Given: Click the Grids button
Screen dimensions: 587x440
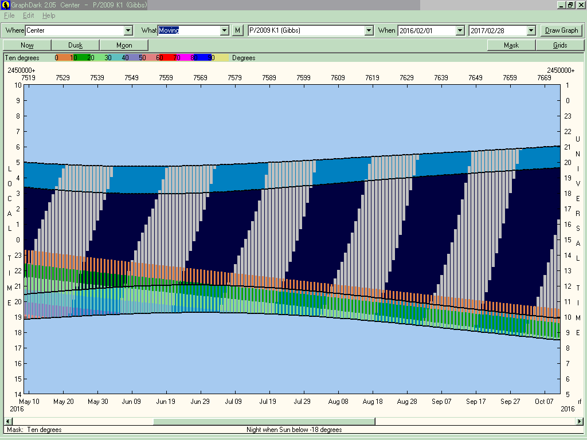Looking at the screenshot, I should pos(560,45).
